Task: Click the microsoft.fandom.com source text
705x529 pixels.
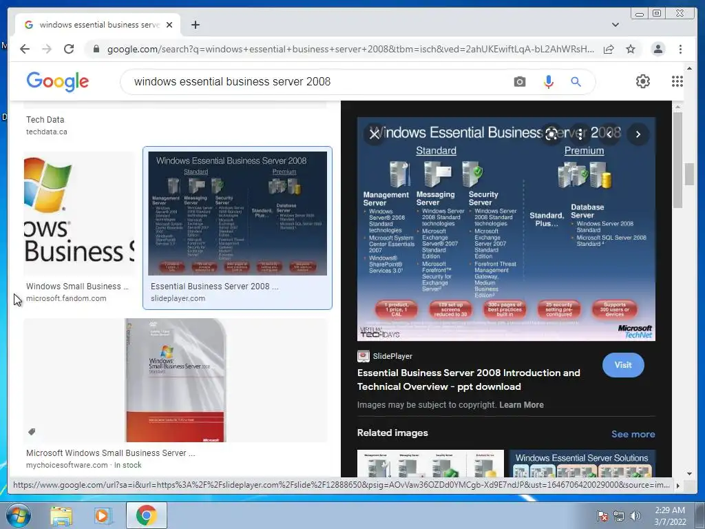Action: (66, 298)
